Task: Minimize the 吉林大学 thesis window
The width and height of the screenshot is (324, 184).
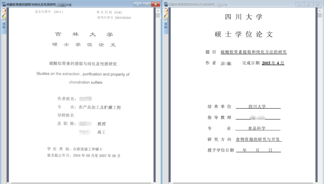Action: pyautogui.click(x=138, y=4)
